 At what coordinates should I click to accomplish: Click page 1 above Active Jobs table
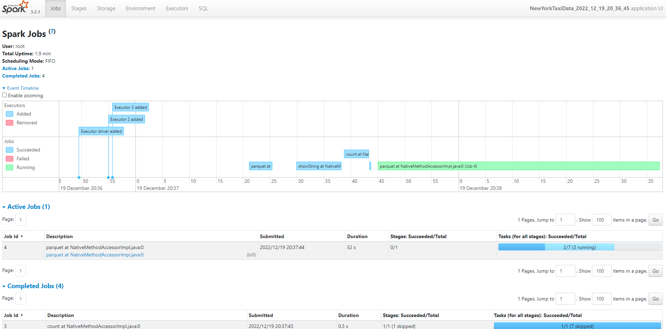tap(20, 220)
